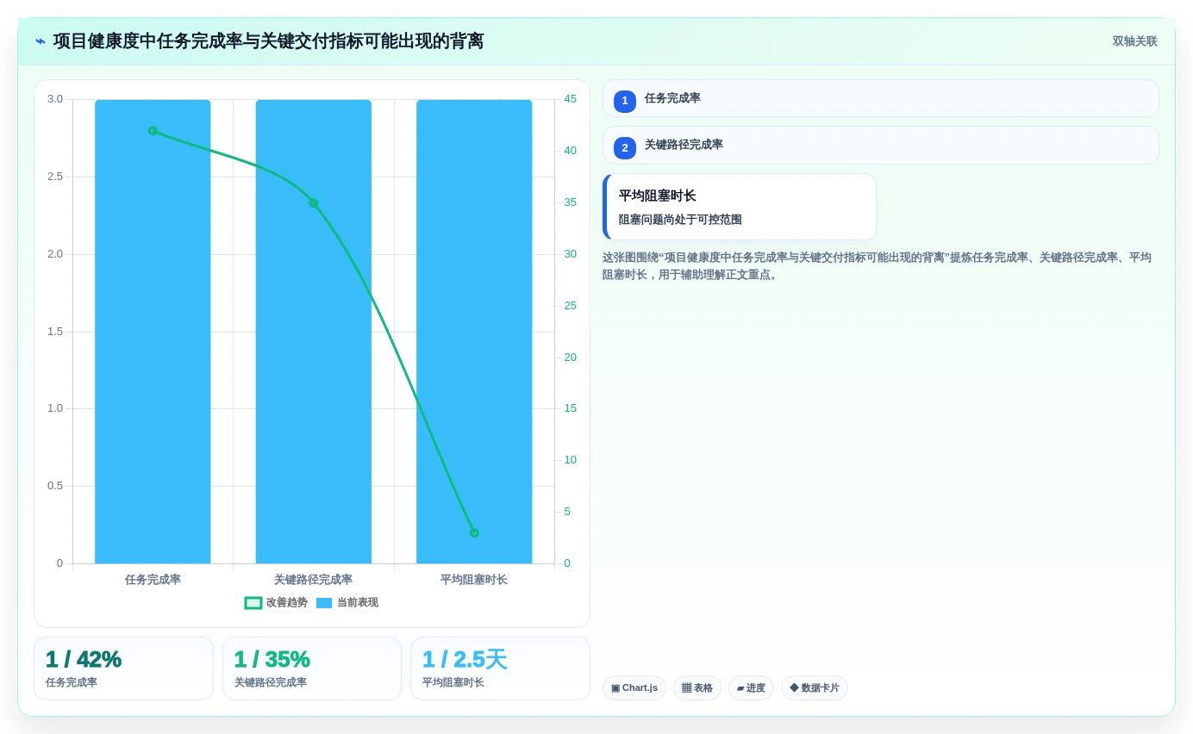Click the chart title 项目健康度中任务完成率与关键交付指标可能出现的背离
The height and width of the screenshot is (734, 1193).
point(268,41)
